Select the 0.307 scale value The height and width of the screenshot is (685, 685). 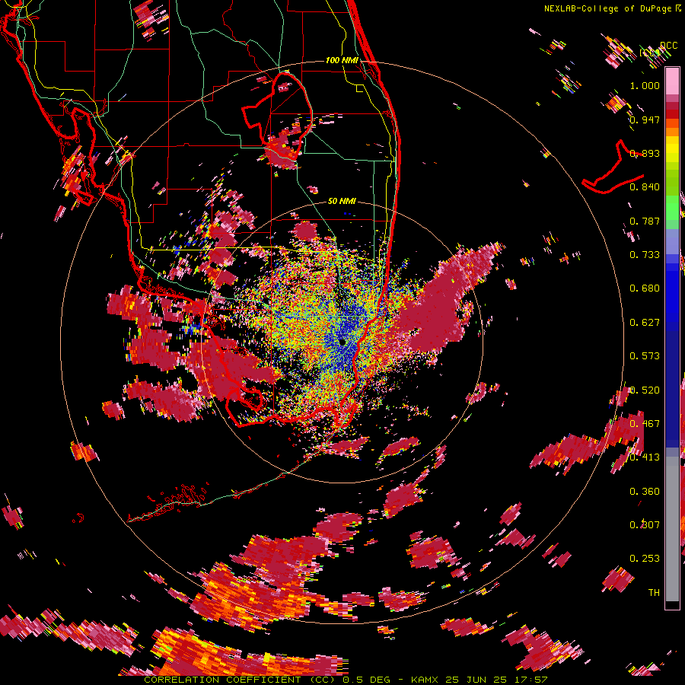pos(645,525)
